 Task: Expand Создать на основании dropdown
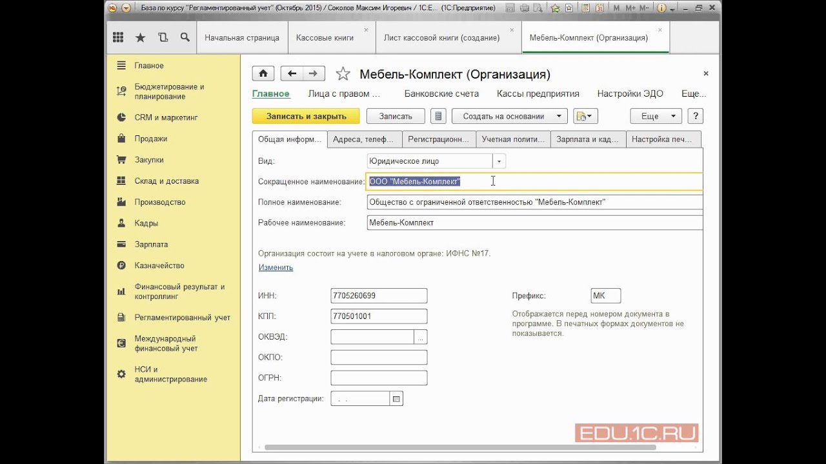[509, 116]
